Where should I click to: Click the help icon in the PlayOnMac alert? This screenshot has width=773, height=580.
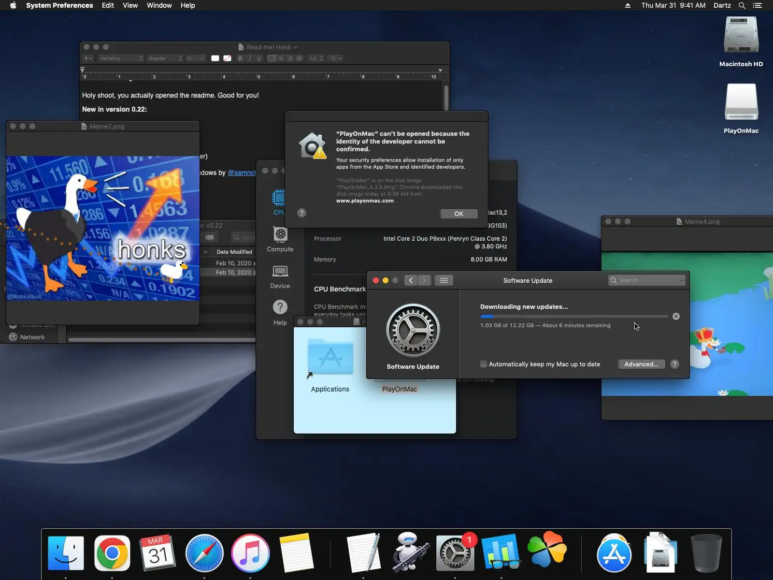click(x=301, y=213)
